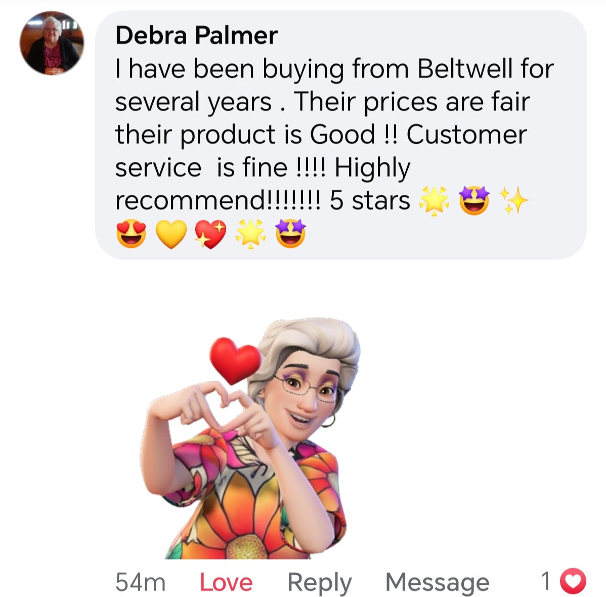
Task: Open Debra Palmer's profile picture
Action: coord(52,43)
